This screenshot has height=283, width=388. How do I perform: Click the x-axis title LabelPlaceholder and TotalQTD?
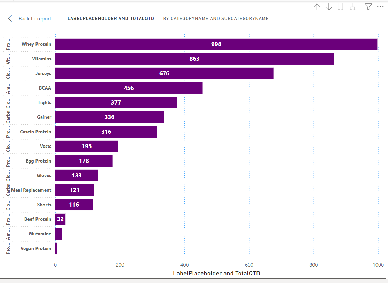pos(216,273)
